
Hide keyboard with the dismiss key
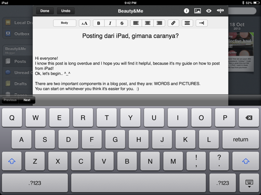[x=249, y=183]
